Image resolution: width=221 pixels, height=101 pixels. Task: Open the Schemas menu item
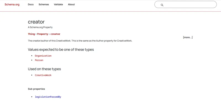point(44,4)
